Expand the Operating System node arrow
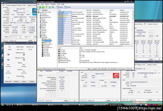163x111 pixels. (x=39, y=17)
